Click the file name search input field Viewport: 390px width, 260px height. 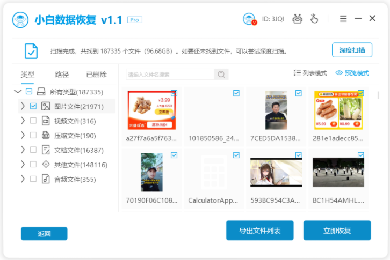(x=170, y=75)
